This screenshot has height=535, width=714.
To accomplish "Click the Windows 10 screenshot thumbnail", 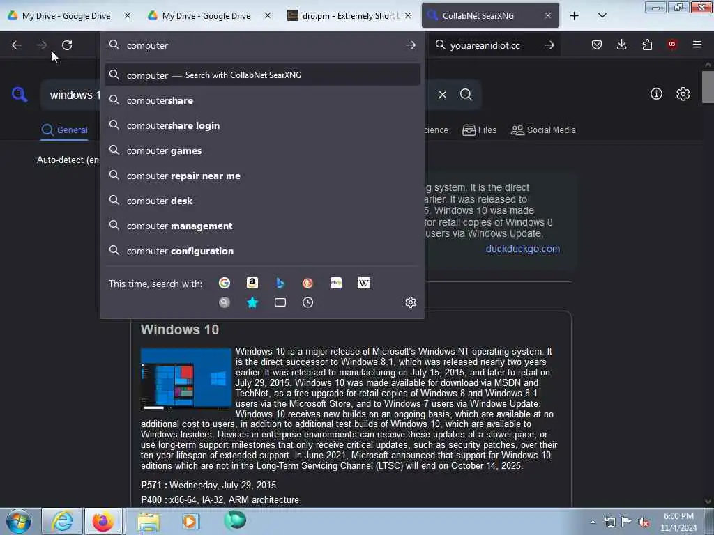I will (x=186, y=378).
